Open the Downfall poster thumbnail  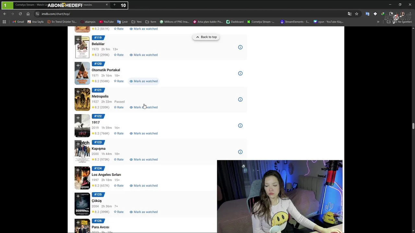(x=82, y=204)
